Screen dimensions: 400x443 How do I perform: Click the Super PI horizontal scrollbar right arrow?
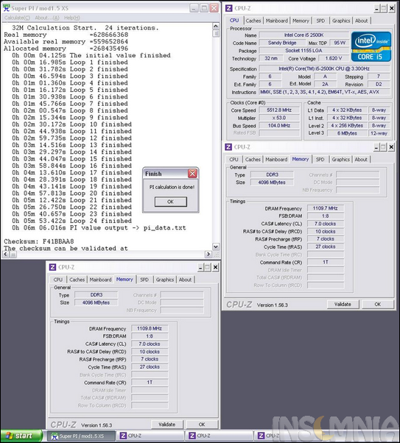(x=208, y=255)
